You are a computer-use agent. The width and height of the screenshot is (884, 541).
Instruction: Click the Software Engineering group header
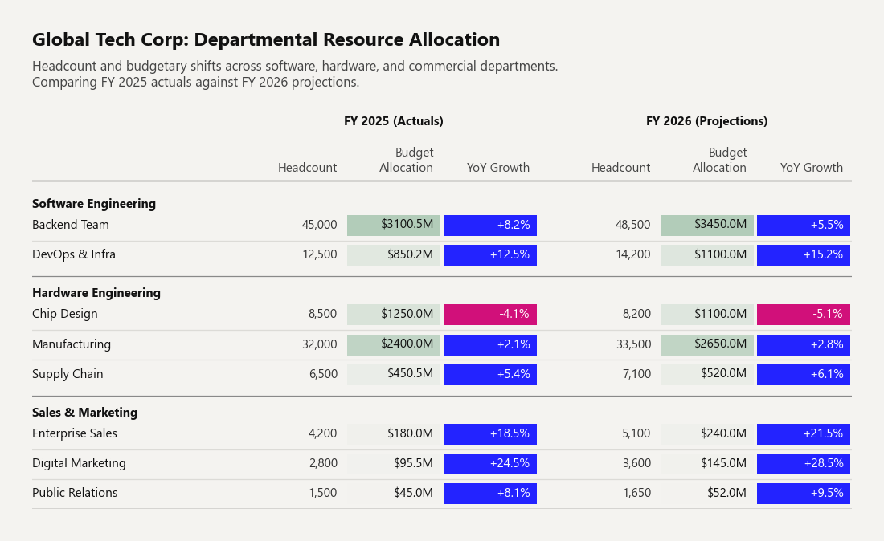tap(94, 204)
